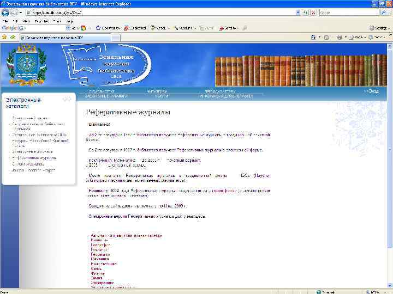Viewport: 393px width, 294px height.
Task: Open the File menu
Action: [5, 21]
